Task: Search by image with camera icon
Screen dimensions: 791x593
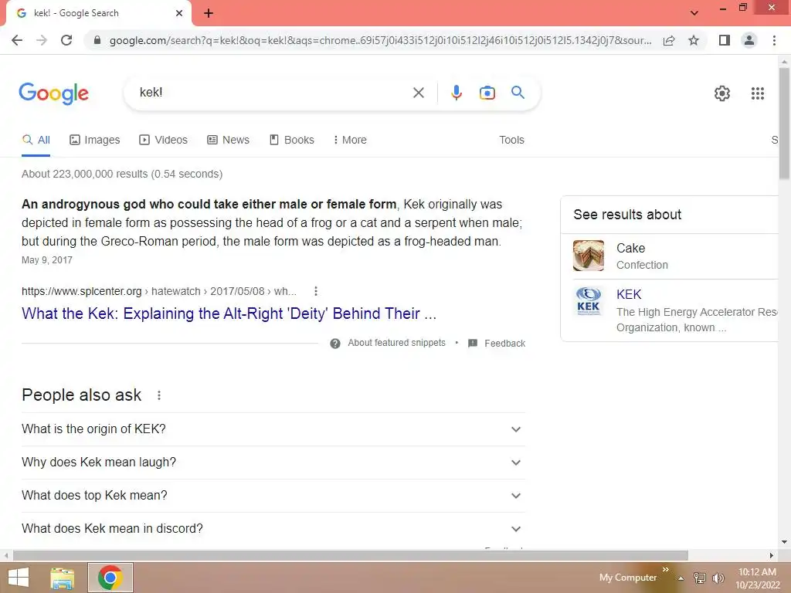Action: (x=487, y=93)
